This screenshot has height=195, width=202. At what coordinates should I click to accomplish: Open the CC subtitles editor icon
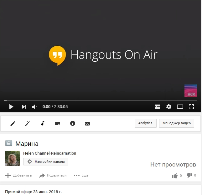(x=87, y=123)
